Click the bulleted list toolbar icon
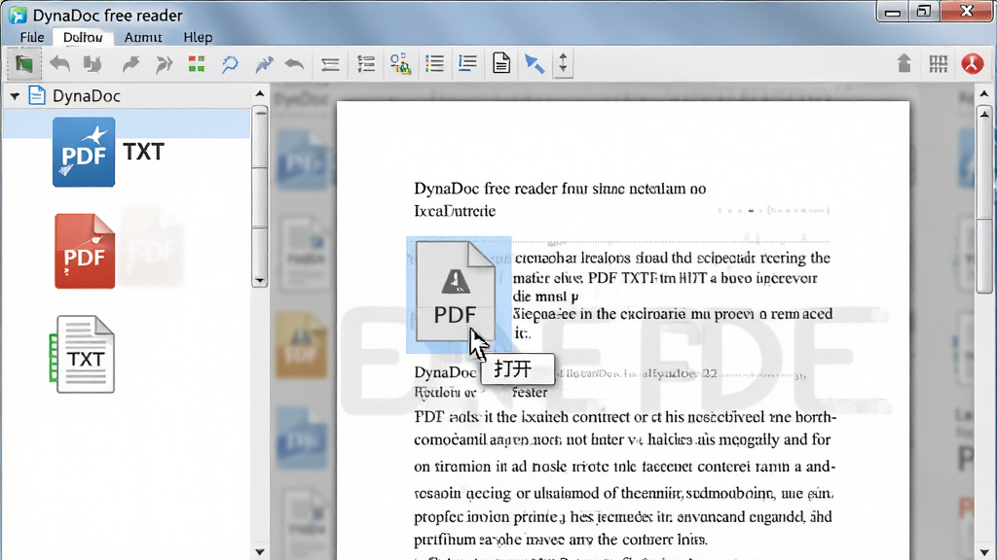Viewport: 997px width, 560px height. tap(435, 63)
